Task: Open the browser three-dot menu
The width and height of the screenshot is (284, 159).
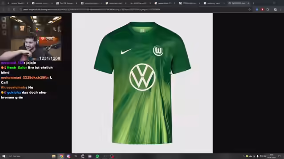Action: tap(281, 9)
